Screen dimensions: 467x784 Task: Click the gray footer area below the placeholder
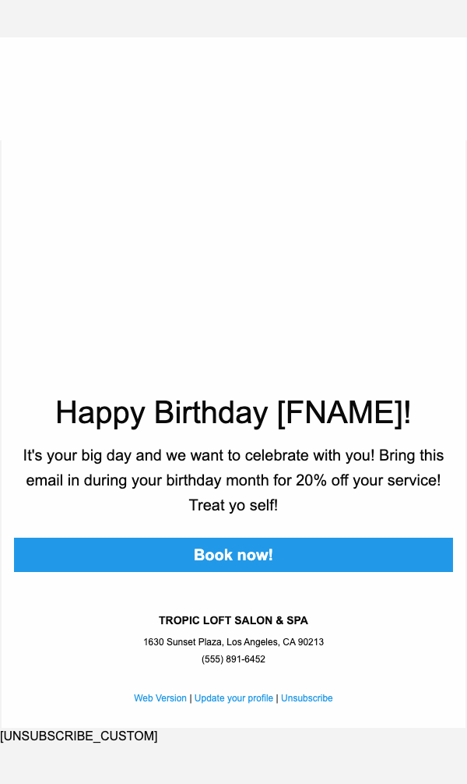[233, 764]
